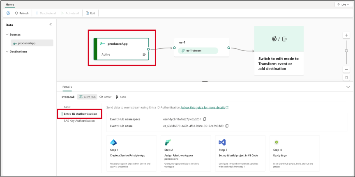
Task: Click the producerApp node source icon
Action: 103,44
